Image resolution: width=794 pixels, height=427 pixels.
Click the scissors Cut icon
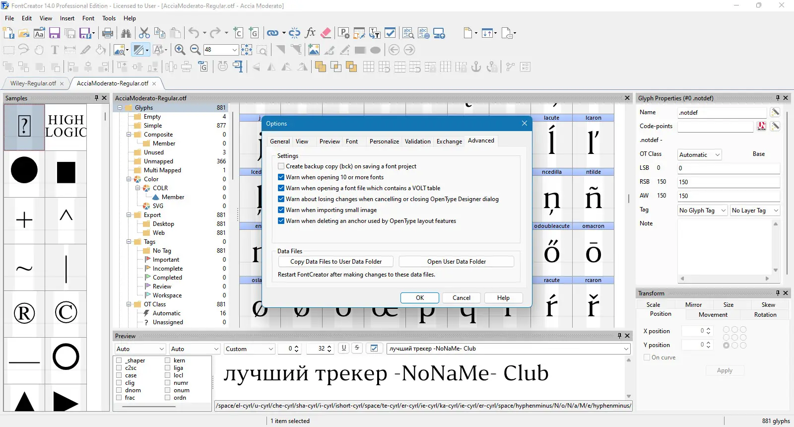click(144, 33)
